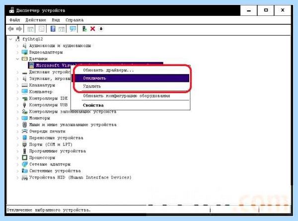Click the monitor icon of Компьютер

click(24, 91)
